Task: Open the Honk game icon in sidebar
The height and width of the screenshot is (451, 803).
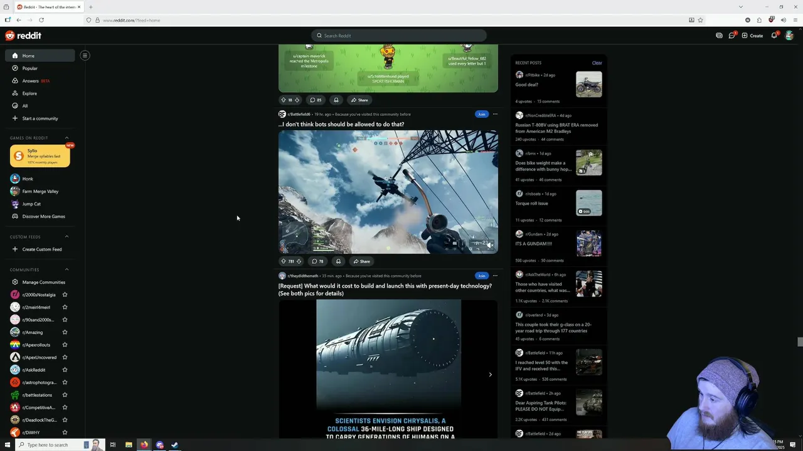Action: (15, 179)
